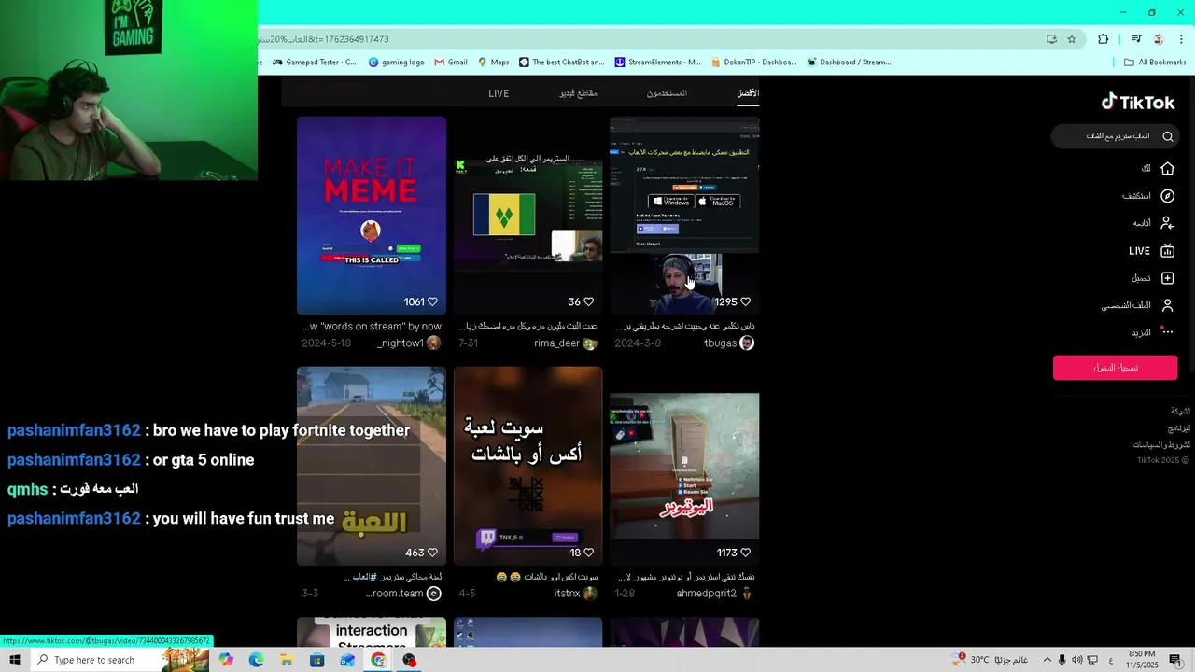
Task: Open Microsoft Edge from the taskbar
Action: coord(257,660)
